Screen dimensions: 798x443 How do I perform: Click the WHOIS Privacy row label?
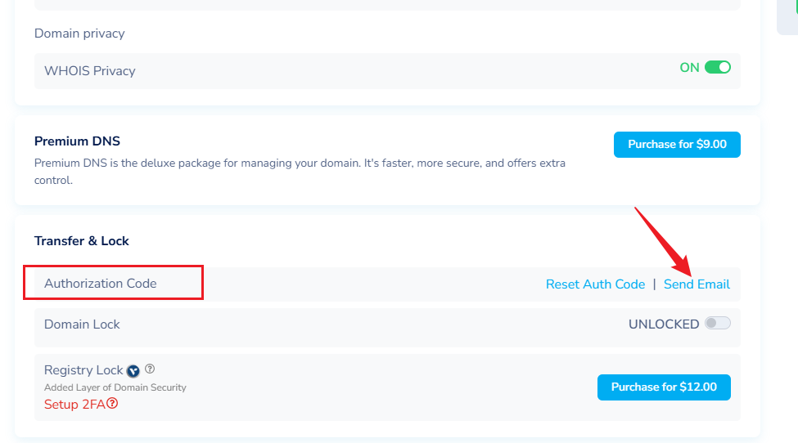[x=89, y=71]
